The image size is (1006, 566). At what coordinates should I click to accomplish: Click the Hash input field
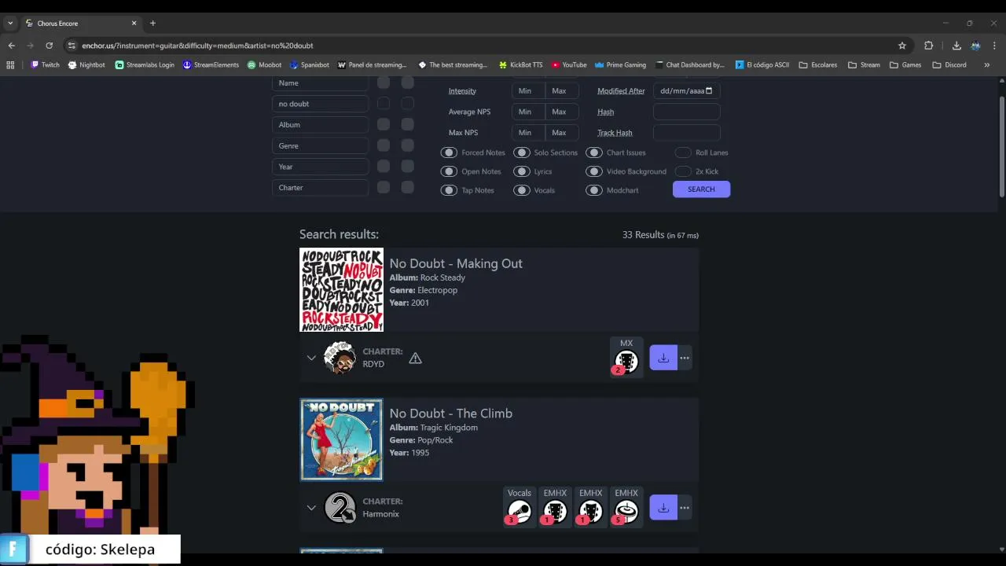[x=686, y=112]
